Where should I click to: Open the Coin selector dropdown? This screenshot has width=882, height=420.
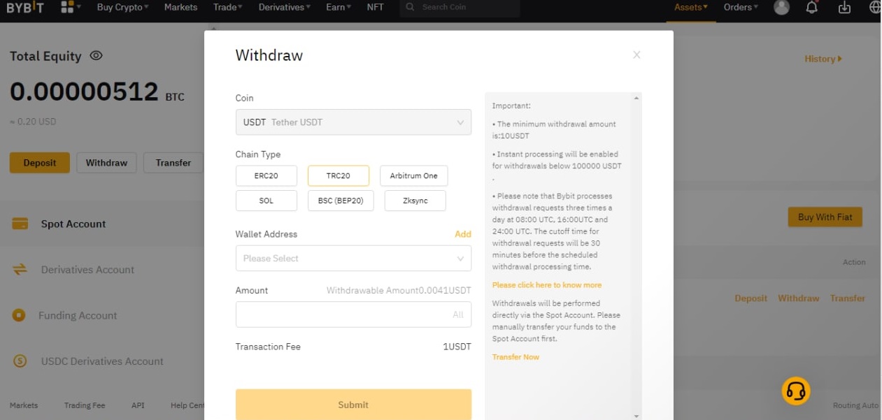coord(353,122)
